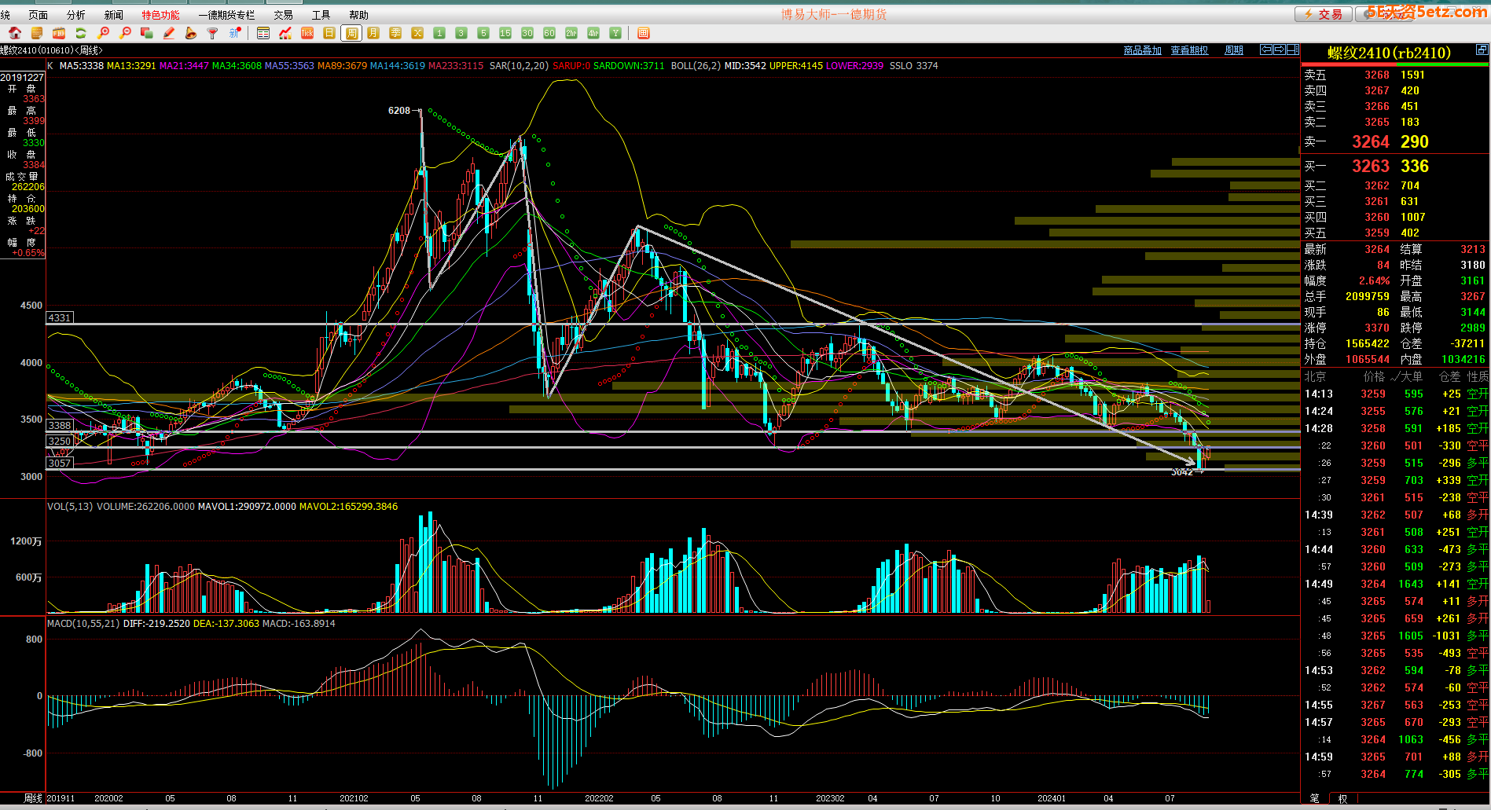The height and width of the screenshot is (810, 1491).
Task: Zoom out with the minus magnifier icon
Action: pos(125,33)
